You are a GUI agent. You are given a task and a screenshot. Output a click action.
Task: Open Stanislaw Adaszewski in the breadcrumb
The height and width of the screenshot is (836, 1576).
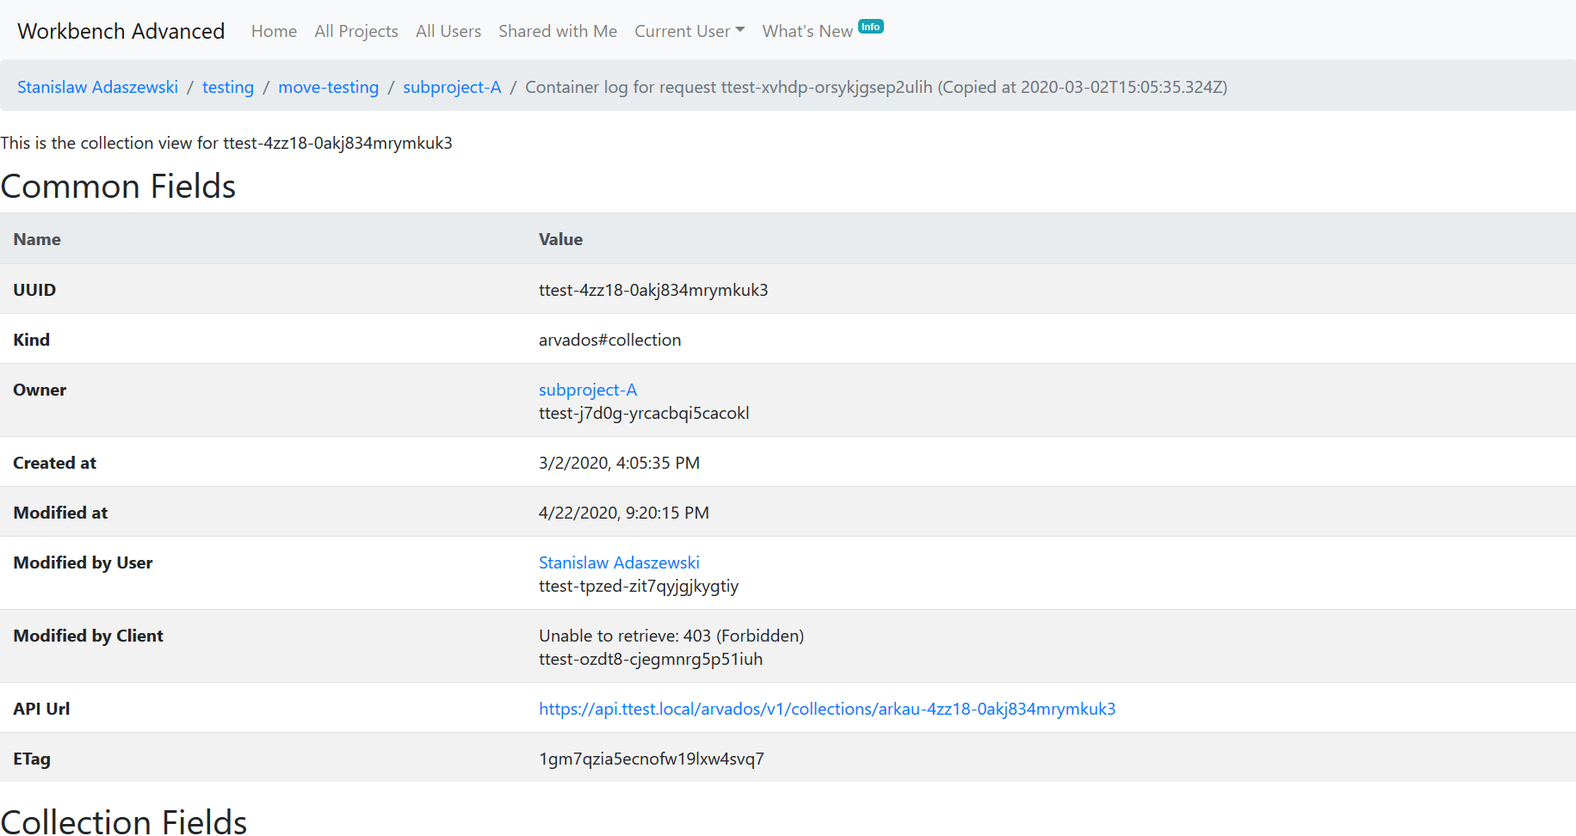pos(97,87)
